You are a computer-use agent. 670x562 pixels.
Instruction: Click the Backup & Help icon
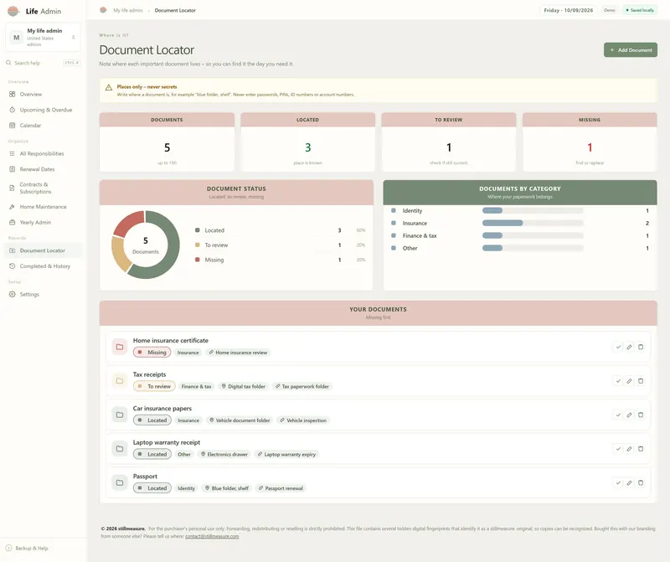pos(8,548)
